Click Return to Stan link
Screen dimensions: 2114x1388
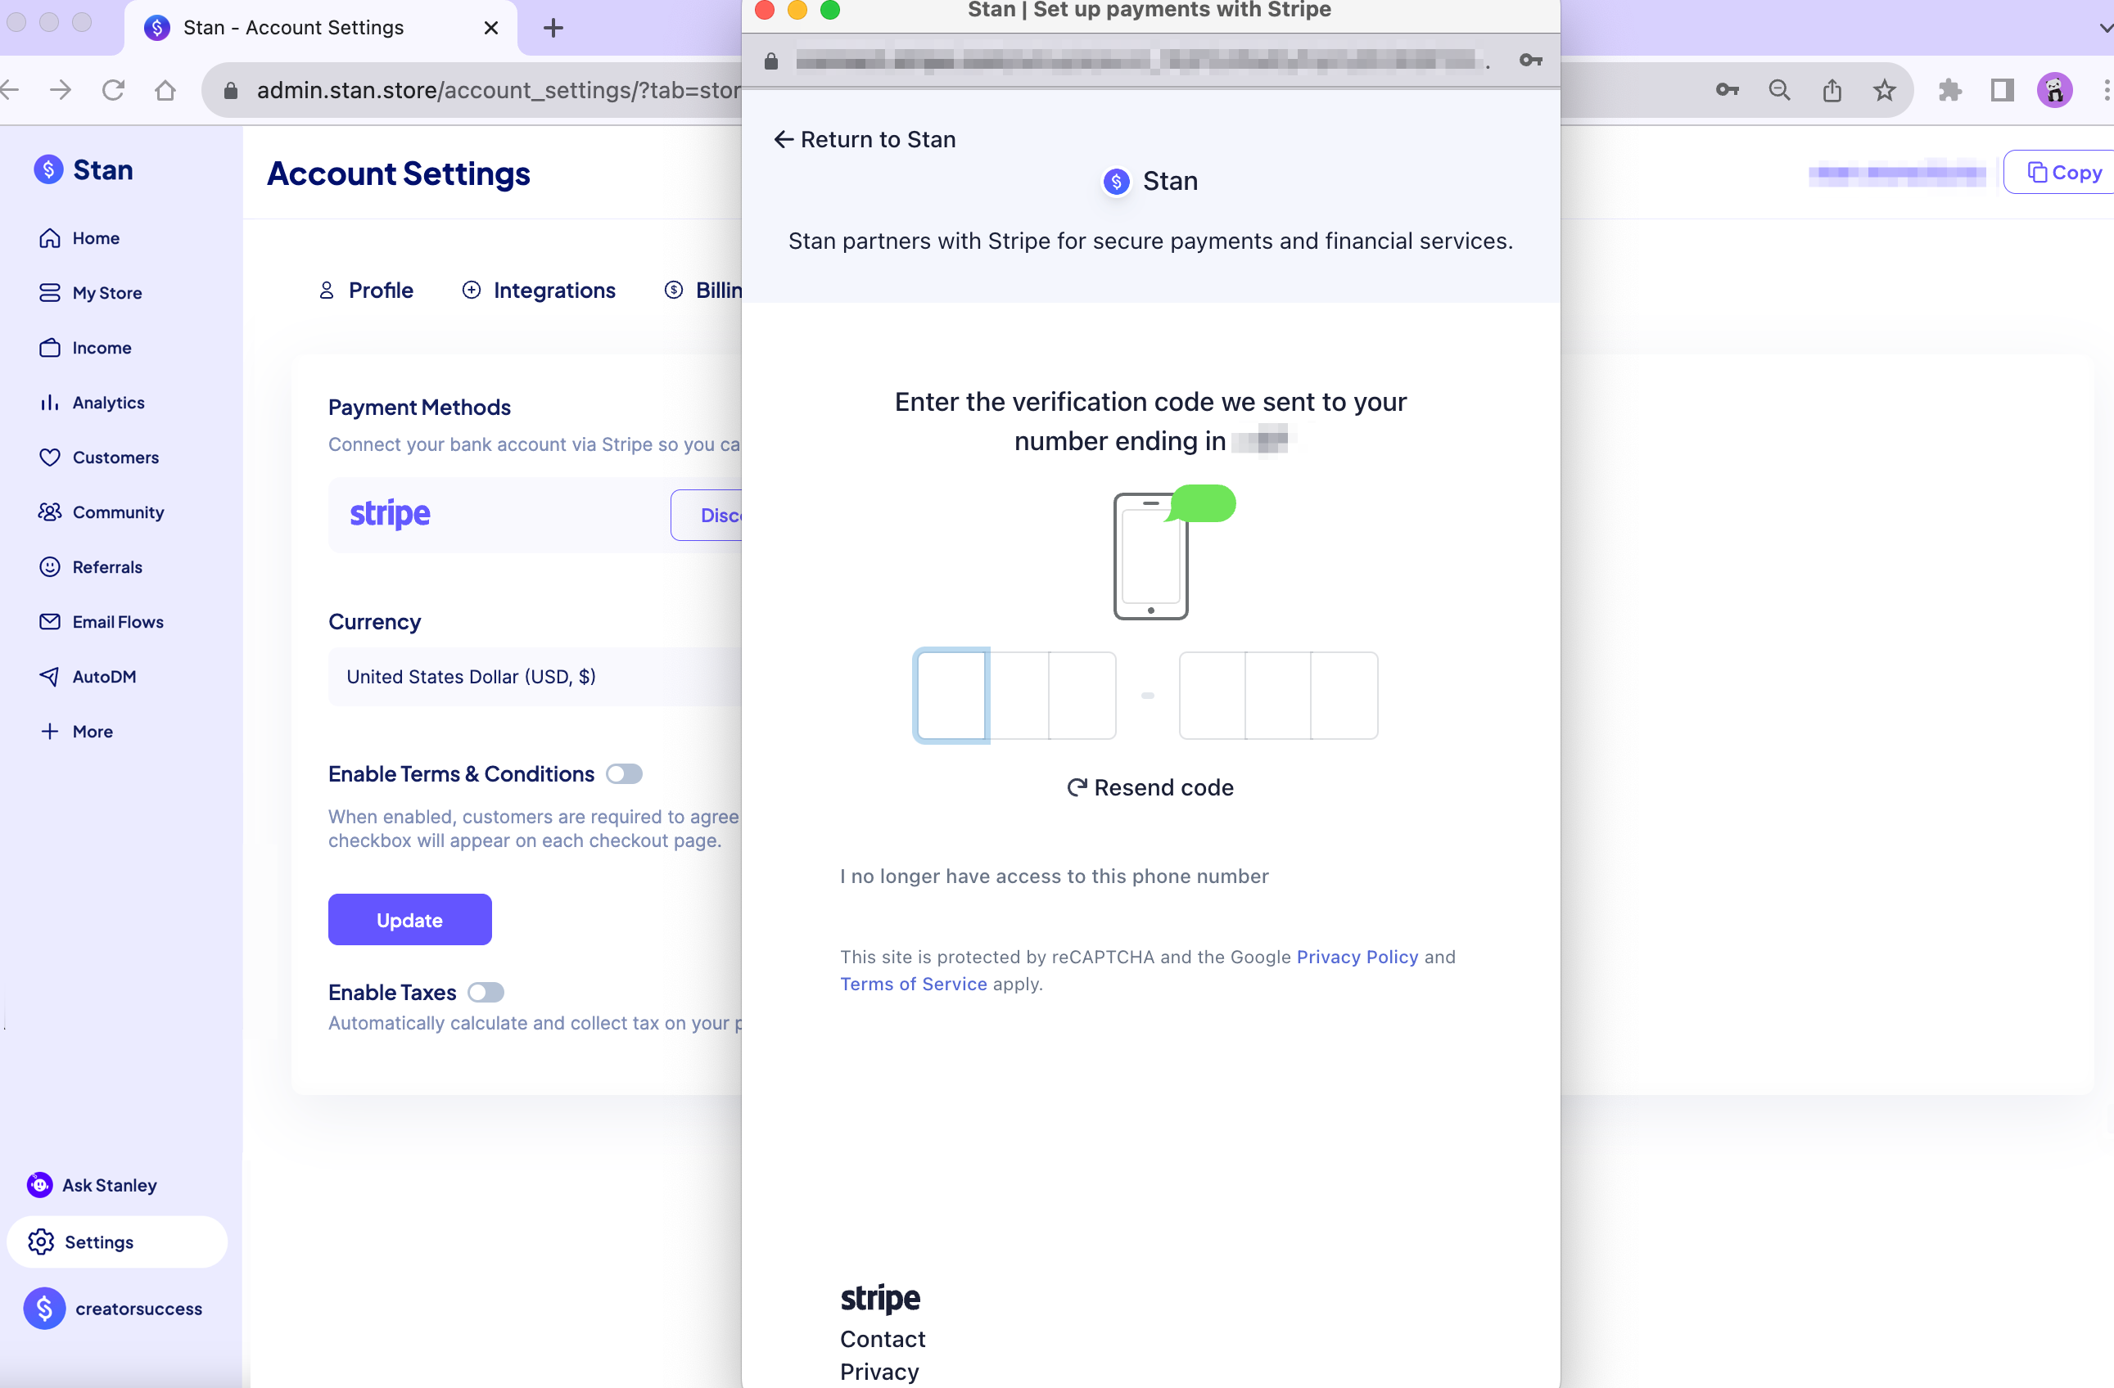click(x=865, y=139)
